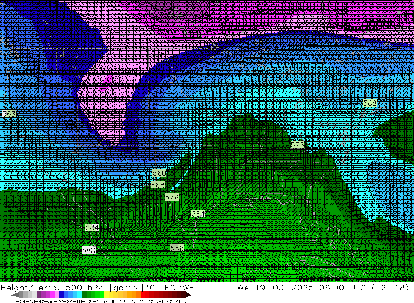The image size is (414, 303).
Task: Click the 0 legend scale value
Action: tap(106, 301)
